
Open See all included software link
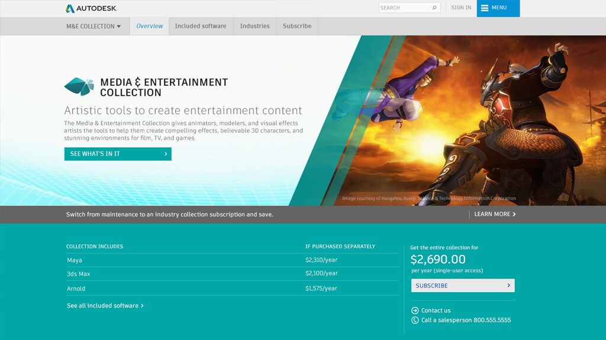(105, 306)
